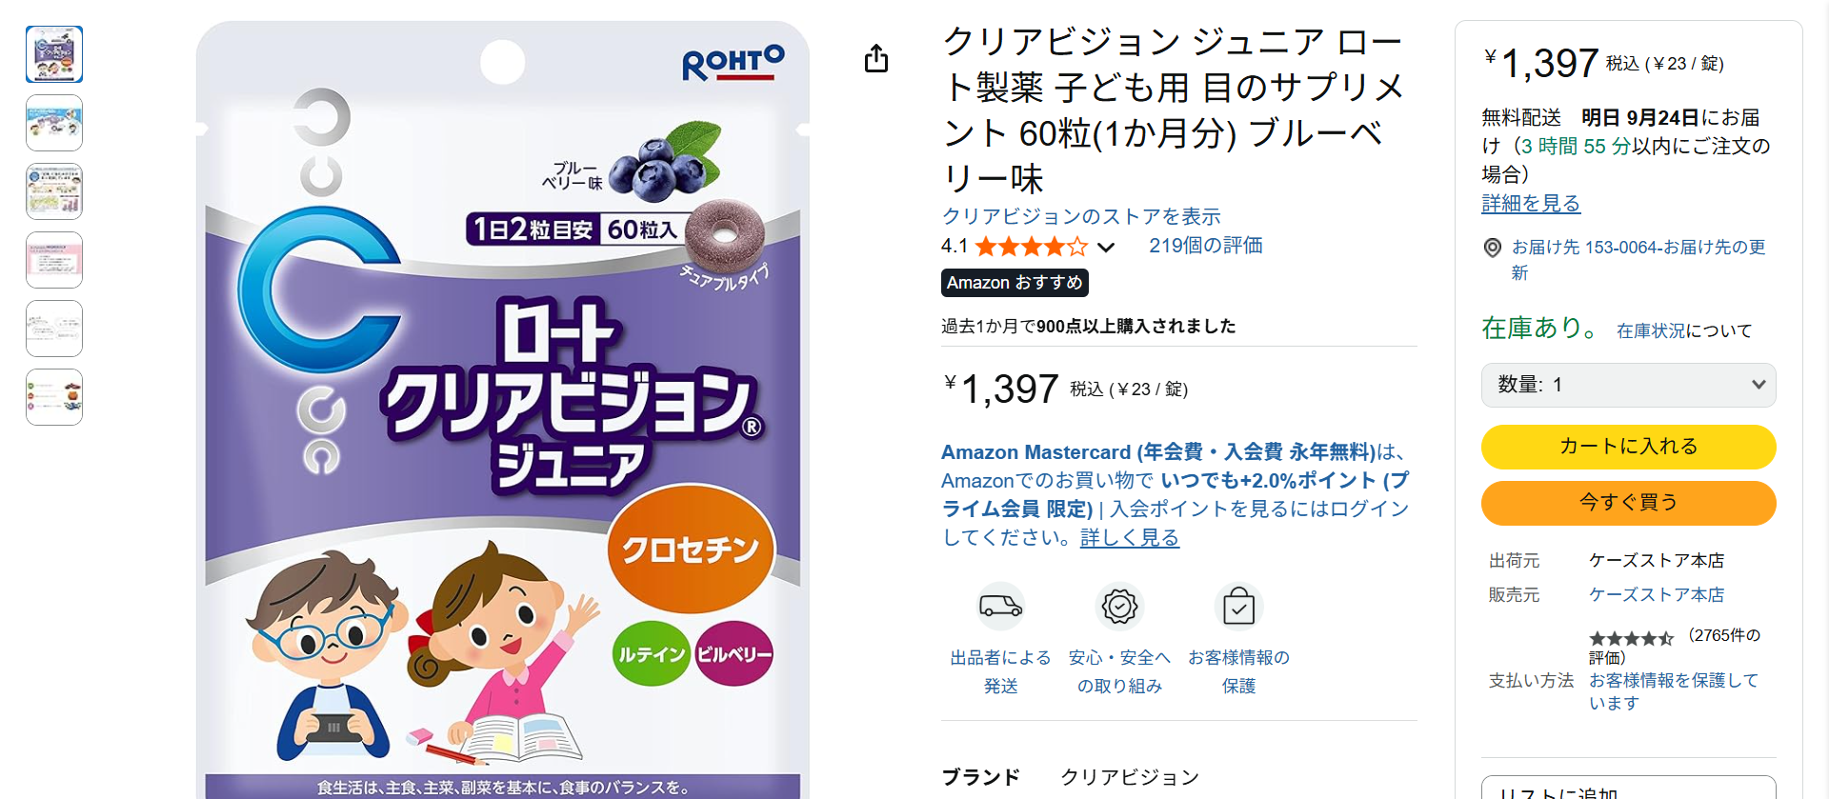Select the third product thumbnail

[54, 191]
